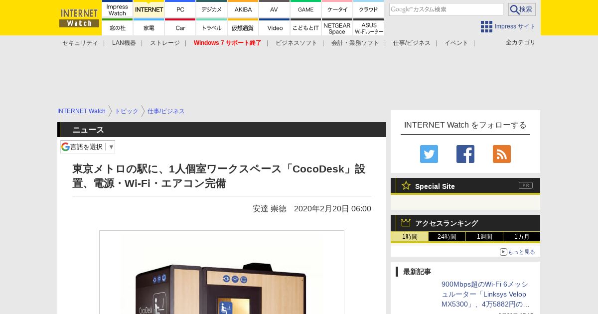
Task: Click the CocoDesk article headline
Action: point(219,176)
